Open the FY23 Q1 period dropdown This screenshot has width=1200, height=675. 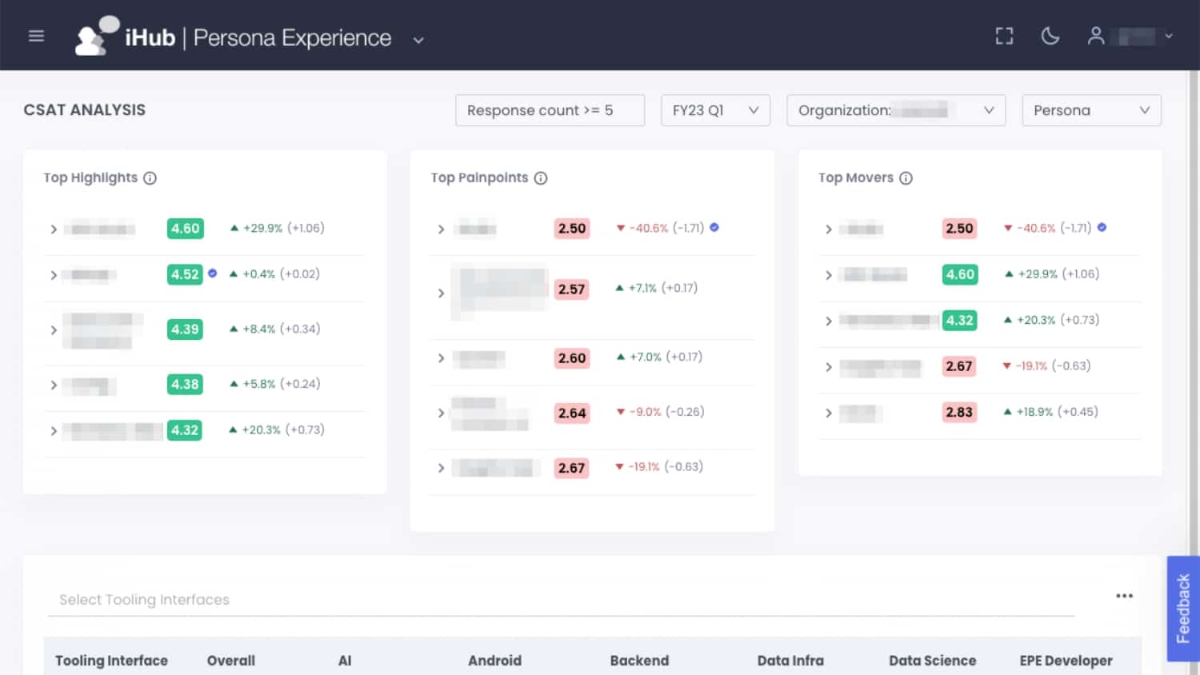[x=715, y=110]
